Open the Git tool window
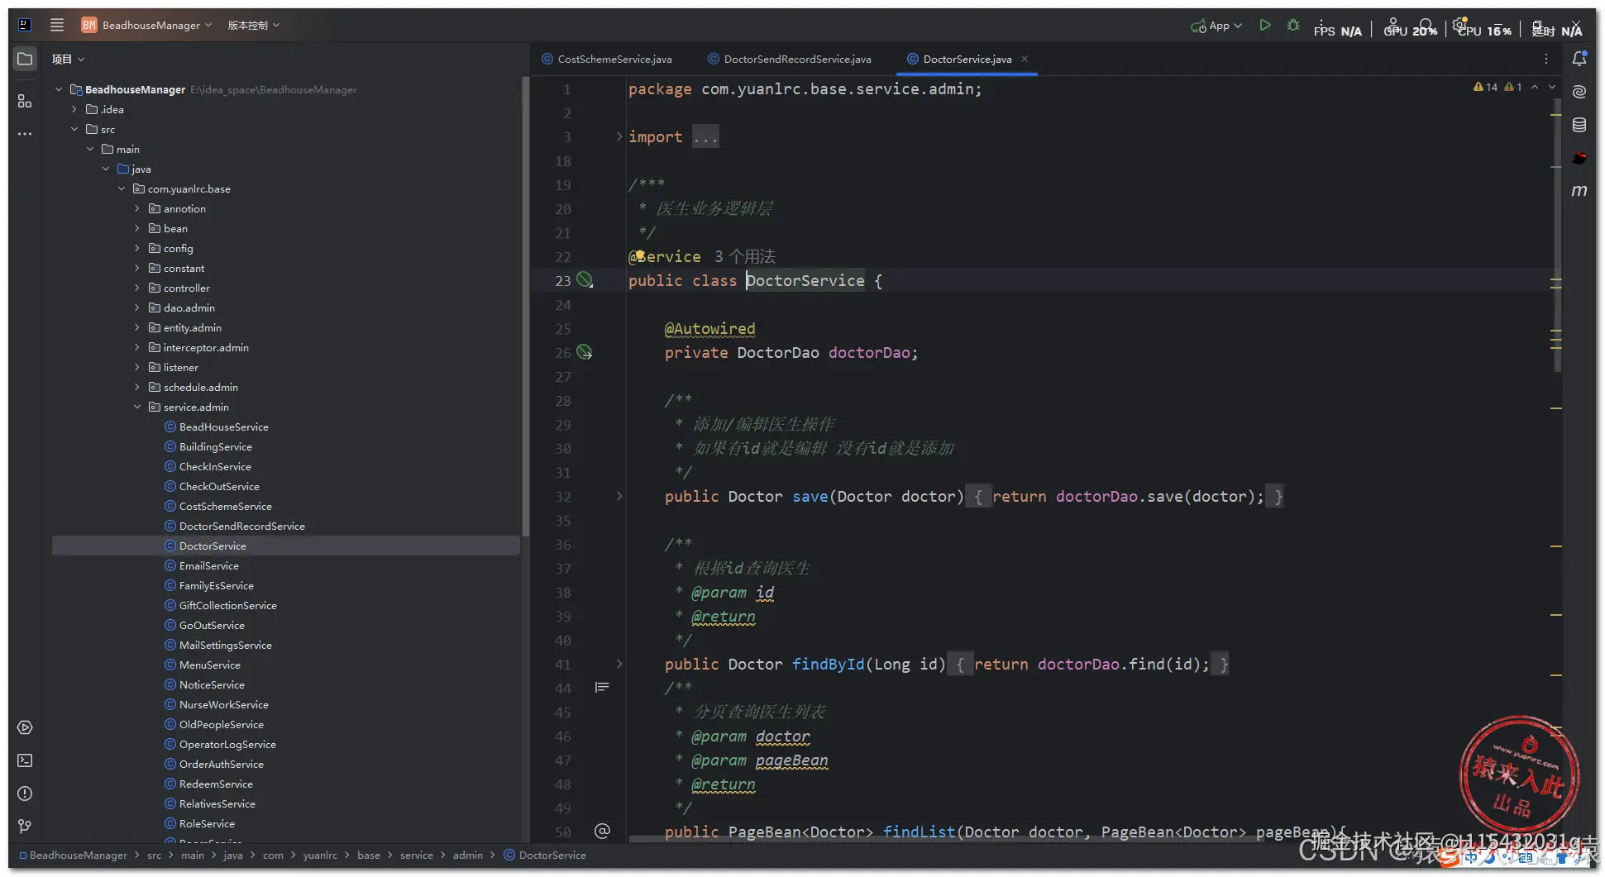Viewport: 1605px width, 877px height. pos(25,826)
